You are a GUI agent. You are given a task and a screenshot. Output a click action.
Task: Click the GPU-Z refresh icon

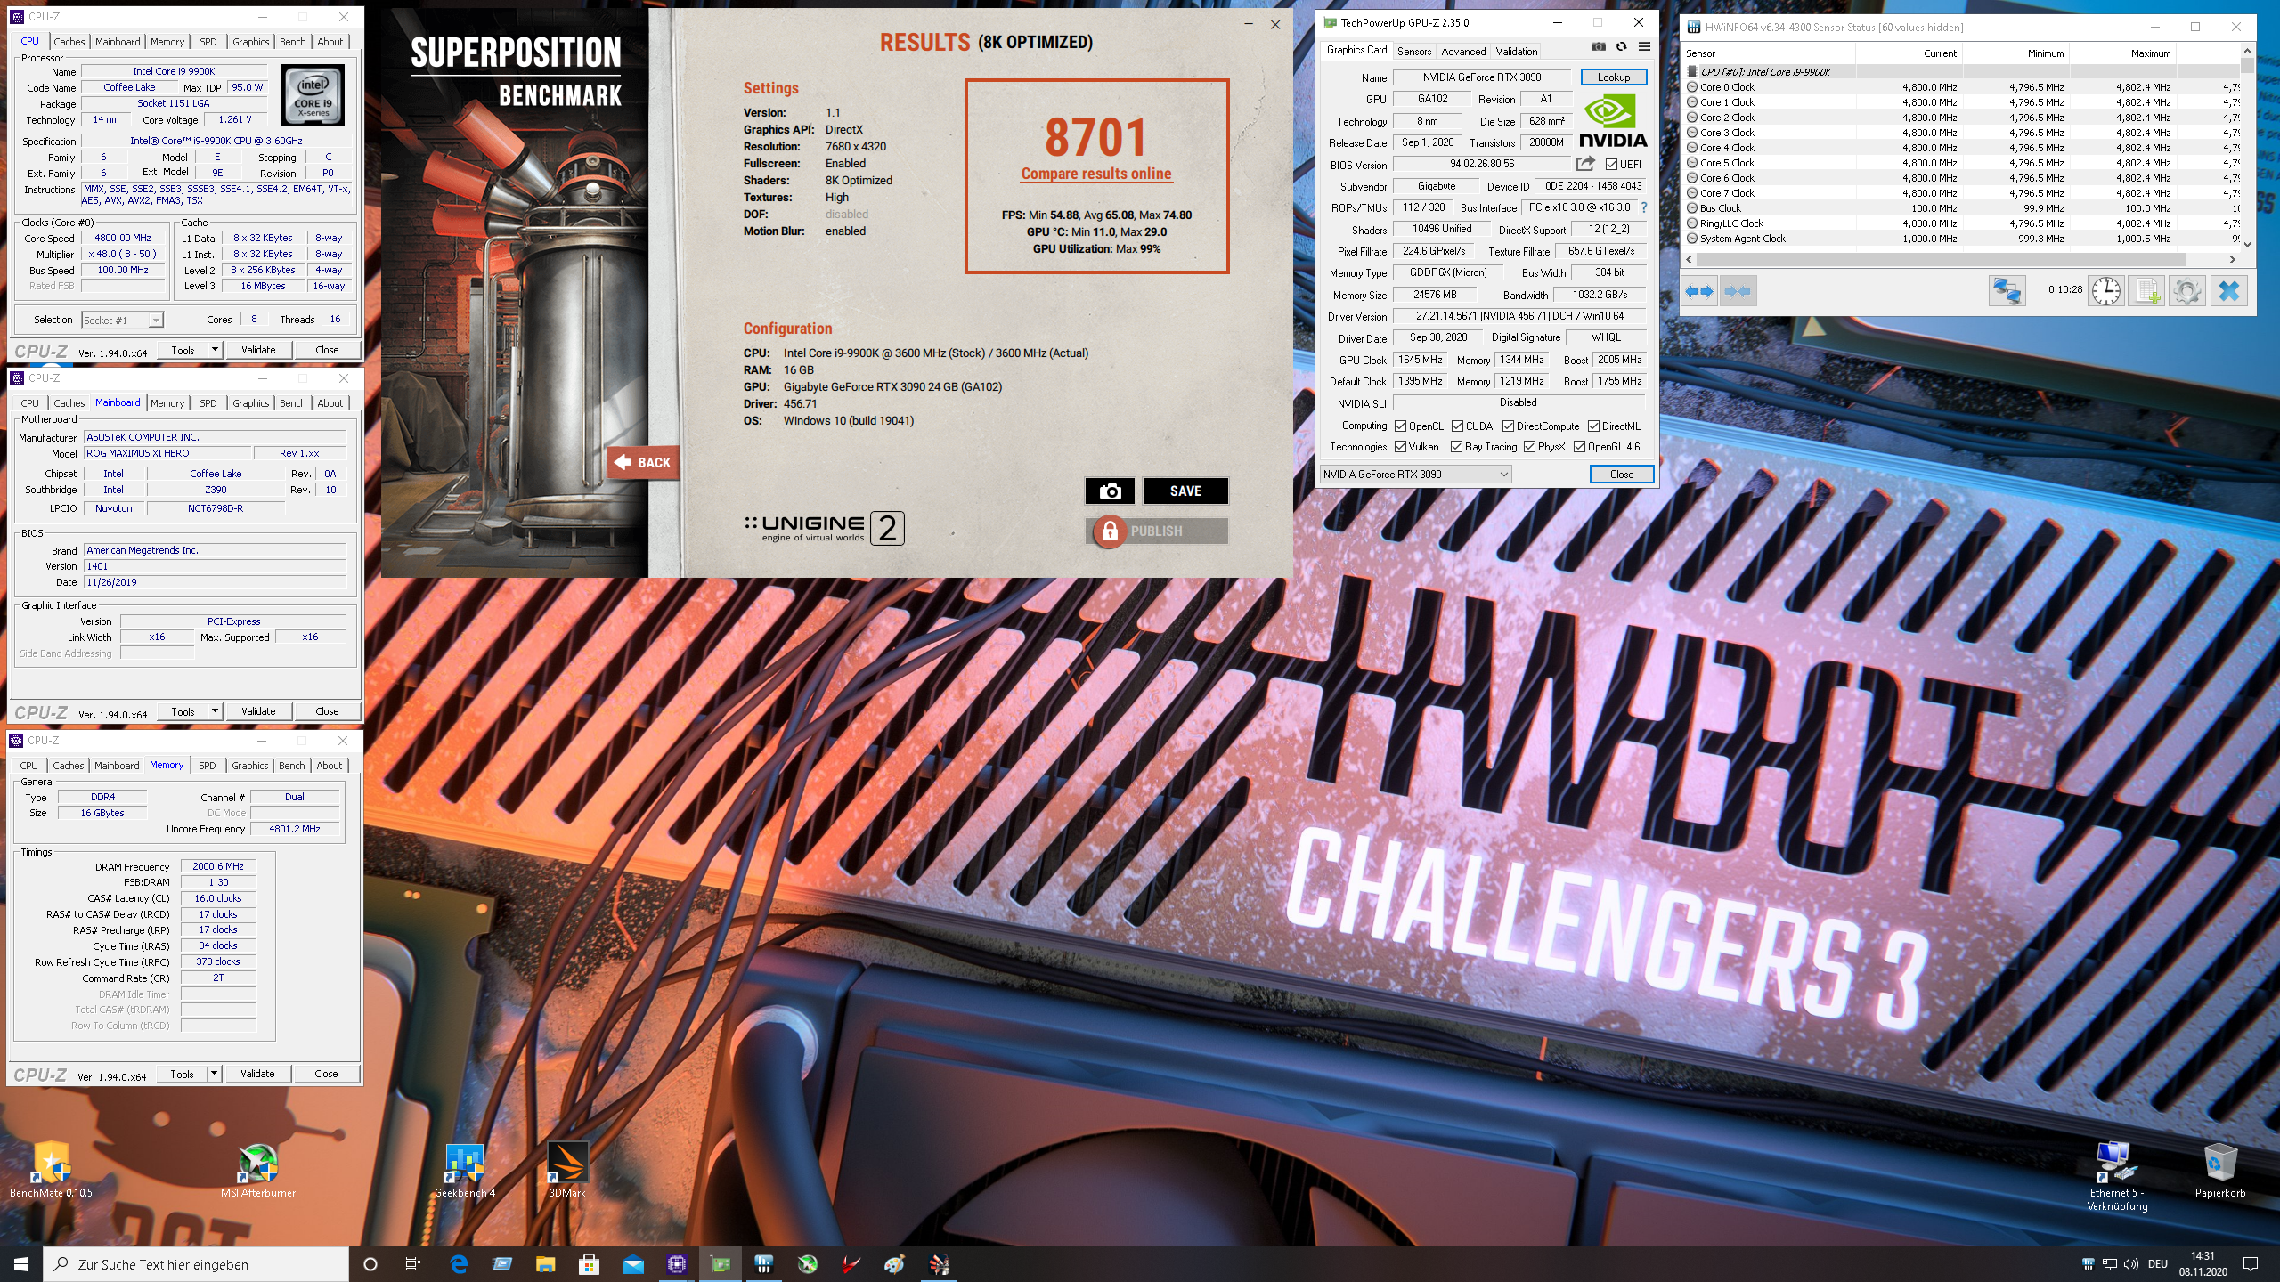(x=1621, y=47)
